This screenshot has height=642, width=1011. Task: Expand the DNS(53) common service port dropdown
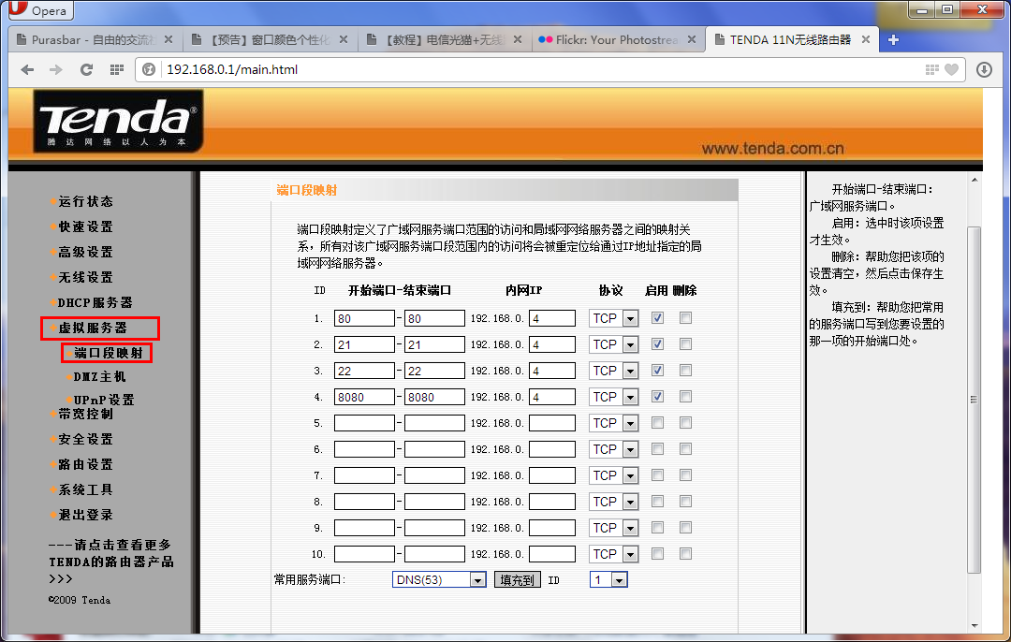pos(477,580)
